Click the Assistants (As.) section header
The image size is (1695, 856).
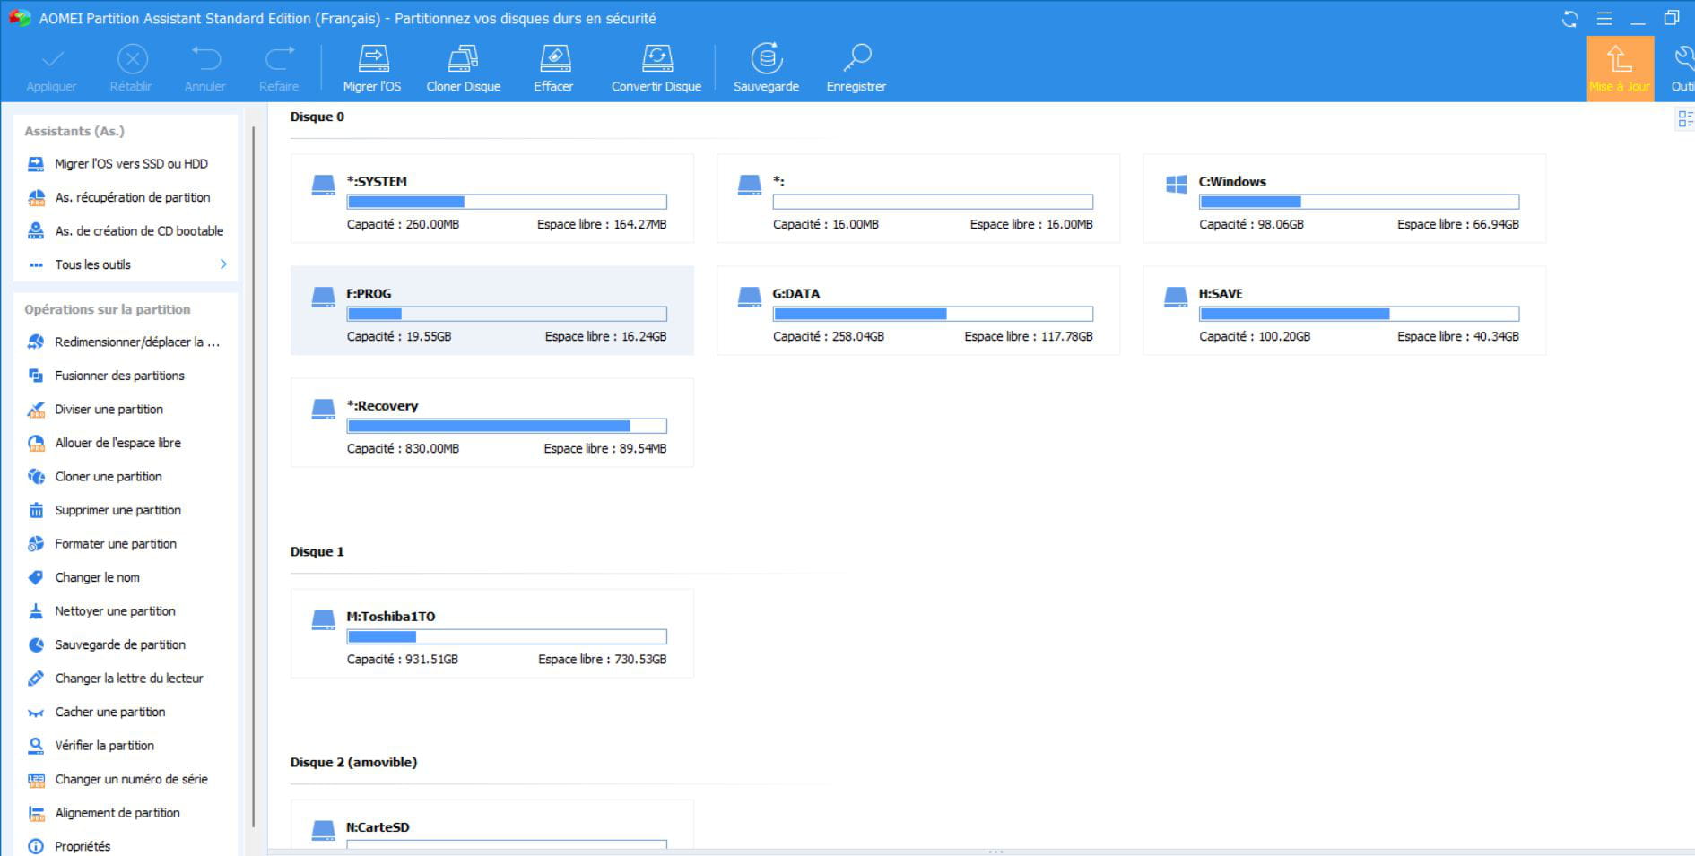(x=74, y=131)
